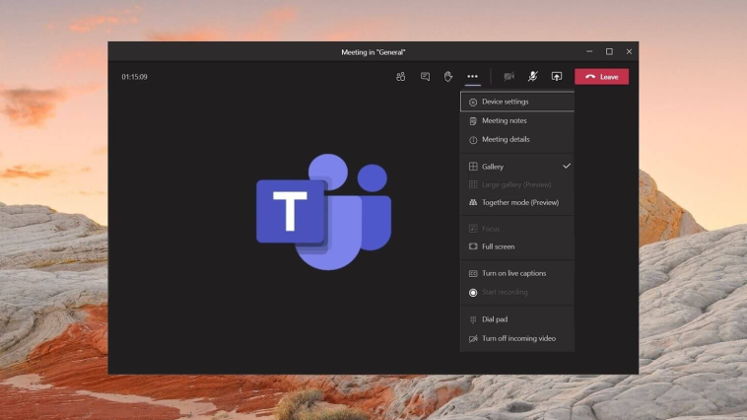Click the checkmark beside Gallery
This screenshot has height=420, width=747.
(567, 166)
